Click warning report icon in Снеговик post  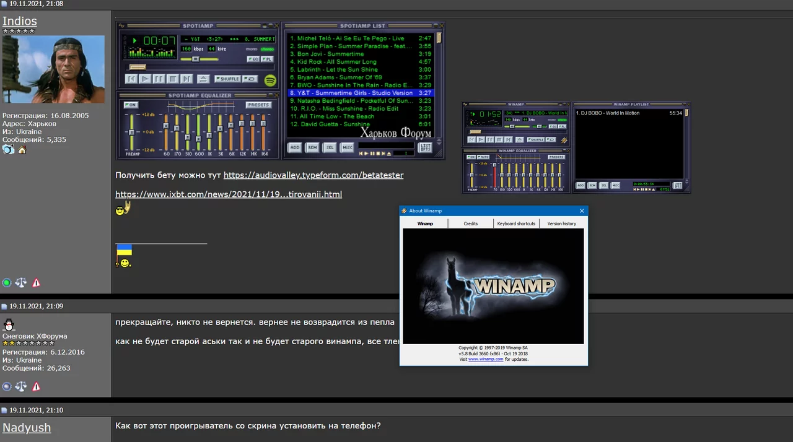coord(36,386)
